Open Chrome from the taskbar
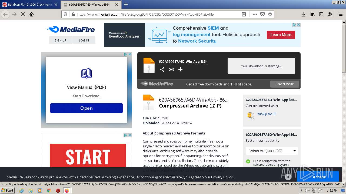This screenshot has width=346, height=194. 49,190
